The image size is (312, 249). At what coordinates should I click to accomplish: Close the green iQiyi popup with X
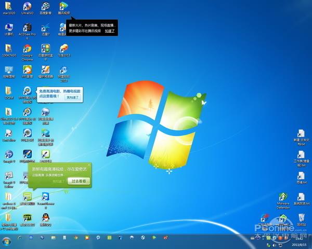point(89,165)
